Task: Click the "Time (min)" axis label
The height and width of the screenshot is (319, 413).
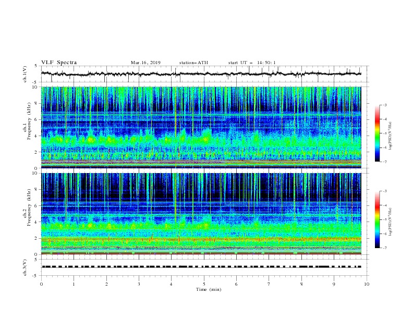Action: coord(209,289)
